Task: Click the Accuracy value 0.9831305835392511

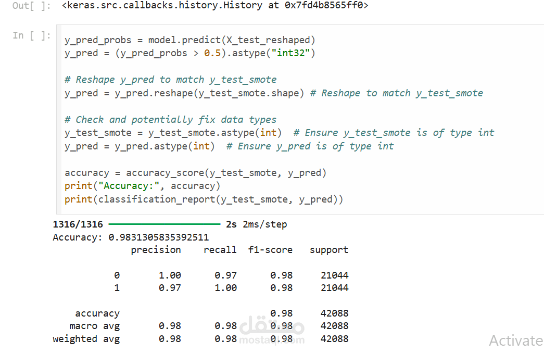Action: (x=159, y=237)
